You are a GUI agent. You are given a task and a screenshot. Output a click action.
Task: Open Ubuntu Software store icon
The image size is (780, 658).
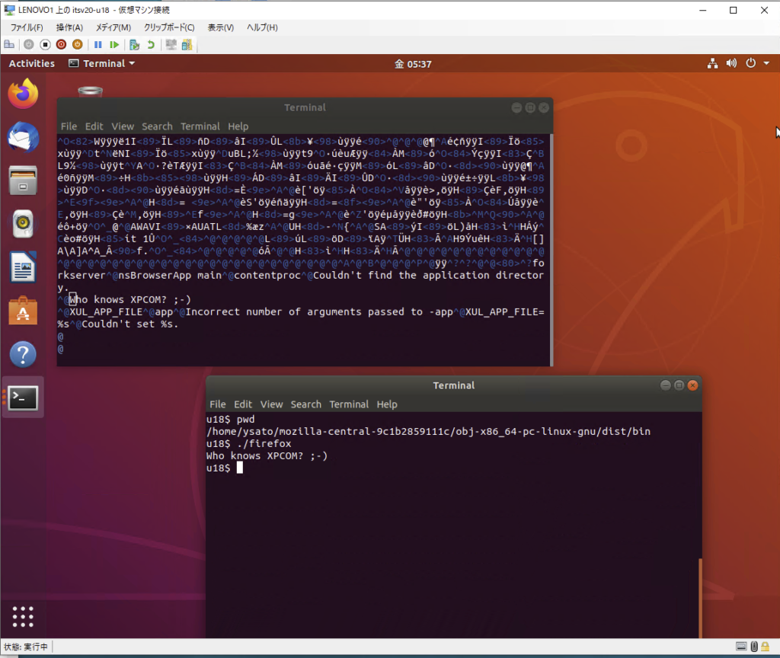[23, 311]
